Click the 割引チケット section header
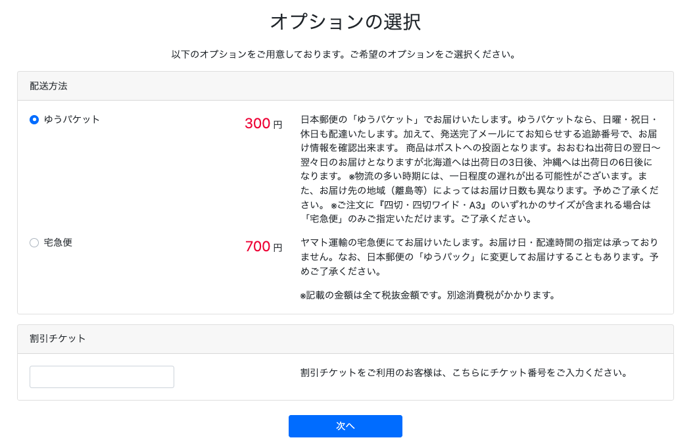Image resolution: width=697 pixels, height=444 pixels. pos(57,339)
